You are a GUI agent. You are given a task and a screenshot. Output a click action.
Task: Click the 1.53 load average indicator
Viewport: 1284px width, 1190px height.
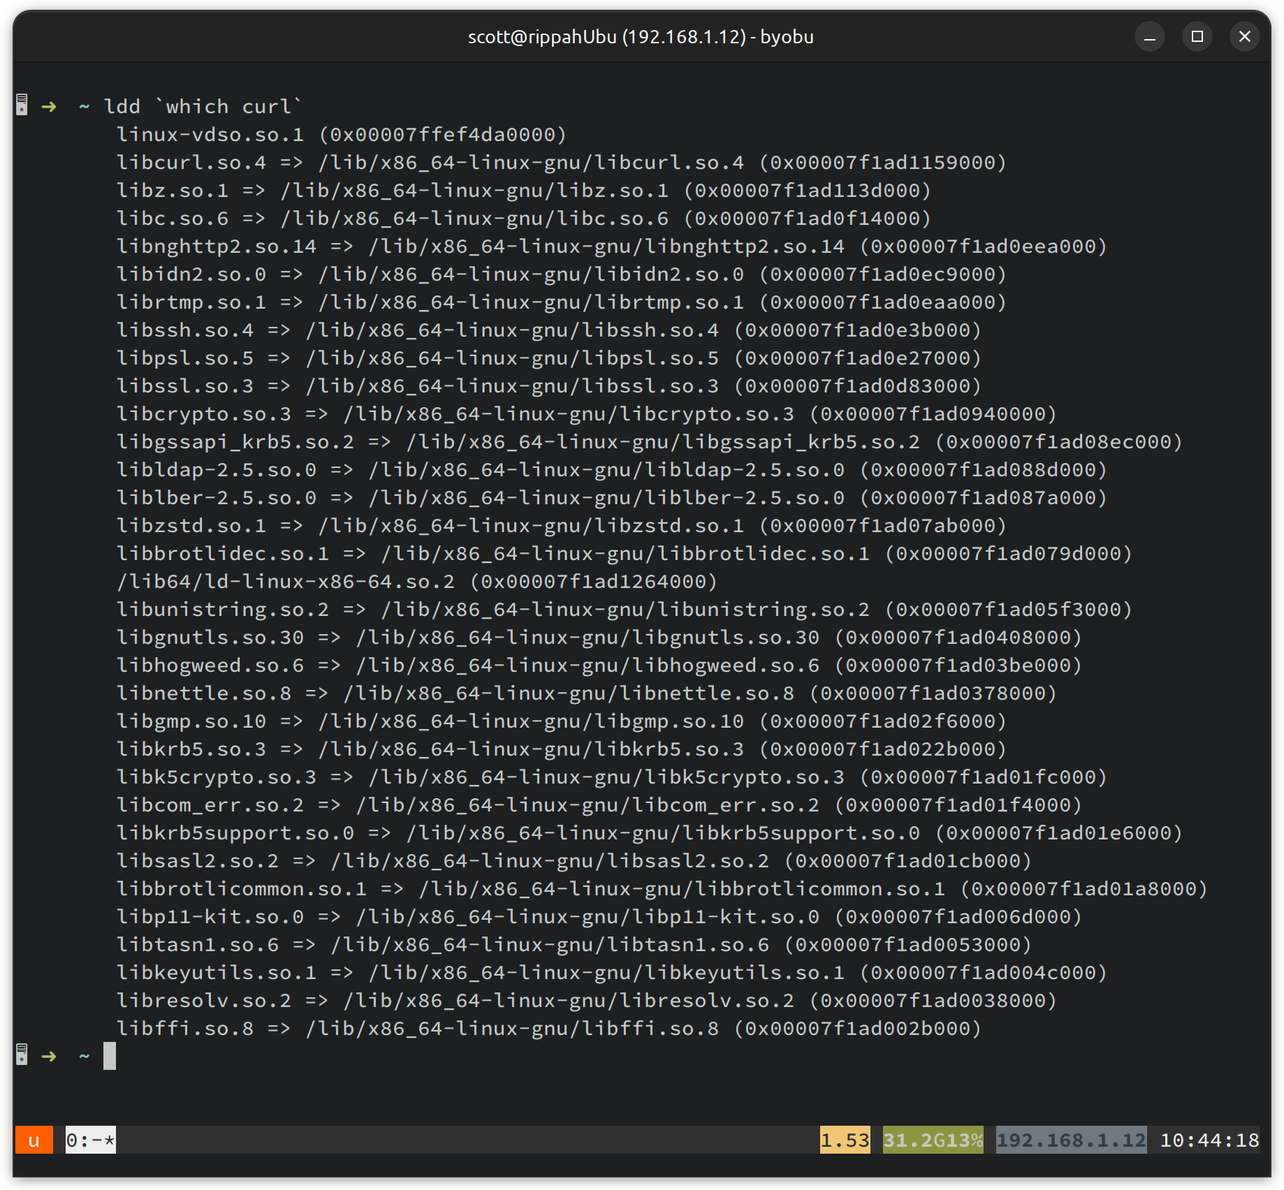pyautogui.click(x=845, y=1140)
